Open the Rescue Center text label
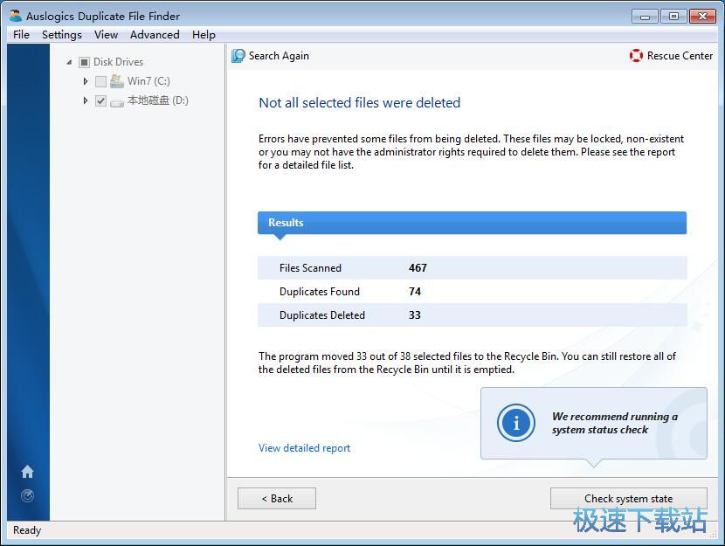The width and height of the screenshot is (725, 546). point(680,56)
